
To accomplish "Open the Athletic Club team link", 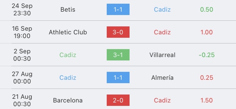I will (x=68, y=32).
